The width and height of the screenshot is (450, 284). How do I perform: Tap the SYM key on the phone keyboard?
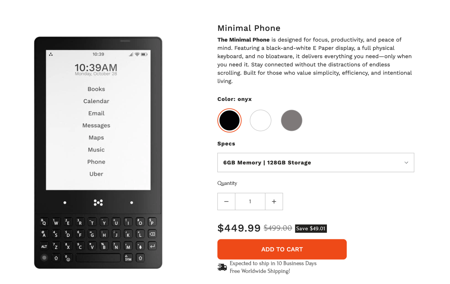click(128, 258)
